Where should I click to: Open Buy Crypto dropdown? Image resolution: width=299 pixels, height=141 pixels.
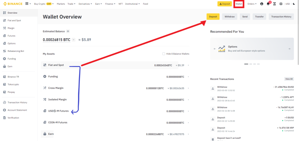(x=44, y=4)
